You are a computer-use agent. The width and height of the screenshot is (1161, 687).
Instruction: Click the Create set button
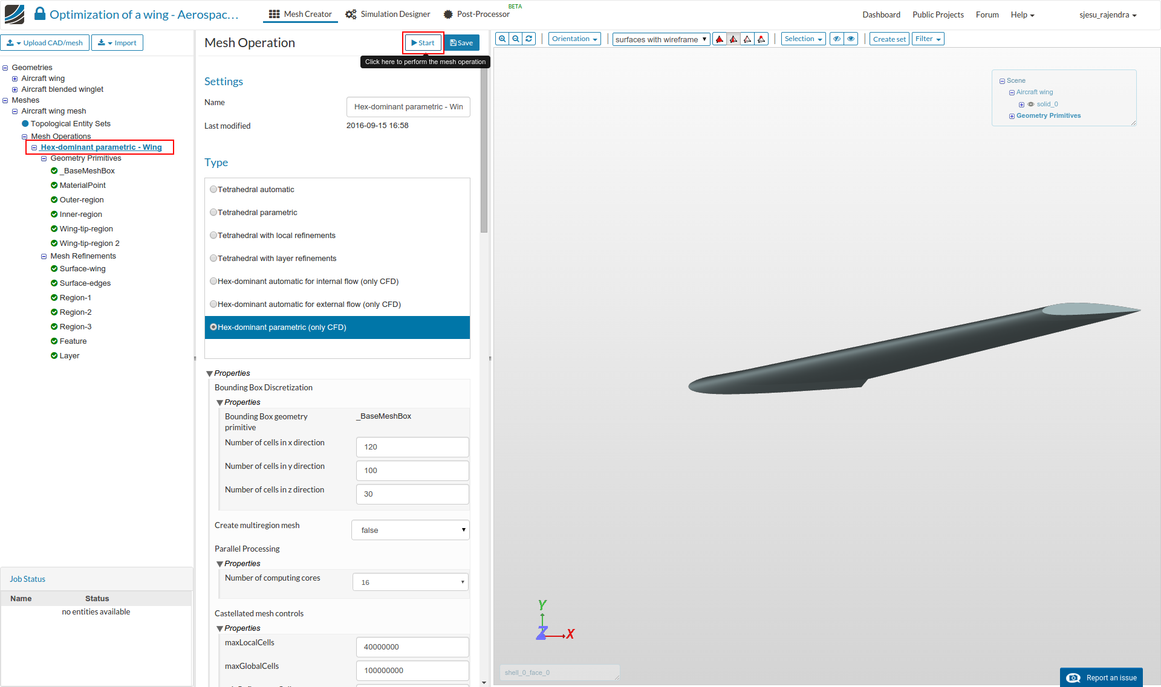click(x=889, y=39)
